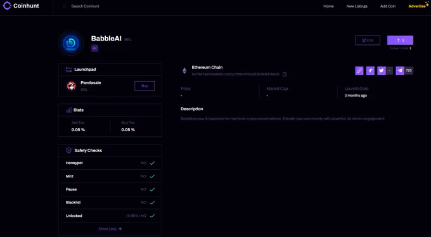Click the Buy Tax value 0.05 %
Viewport: 431px width, 237px height.
click(128, 129)
